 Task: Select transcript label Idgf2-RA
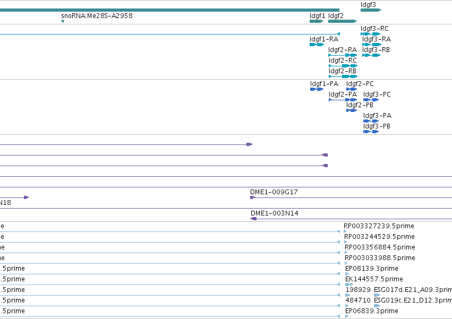tap(343, 50)
